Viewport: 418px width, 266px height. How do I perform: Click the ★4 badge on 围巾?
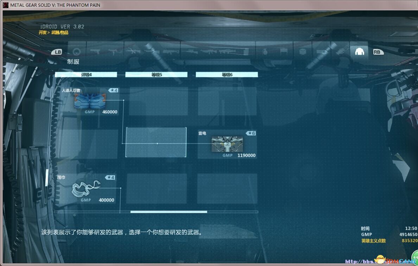coord(110,177)
